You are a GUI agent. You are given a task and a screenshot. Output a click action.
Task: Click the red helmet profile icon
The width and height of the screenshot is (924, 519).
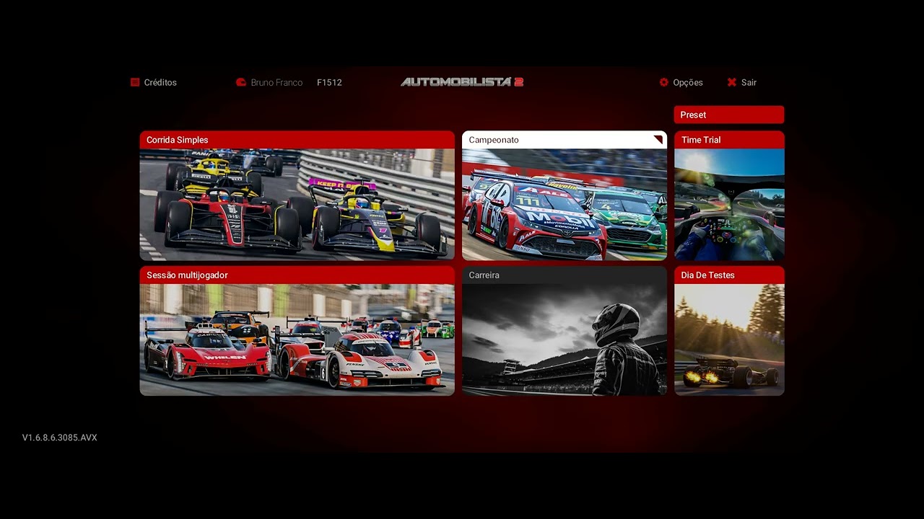point(241,82)
